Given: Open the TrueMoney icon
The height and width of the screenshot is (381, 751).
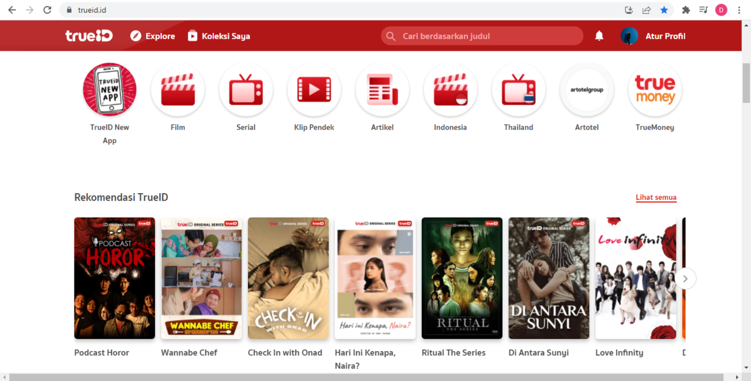Looking at the screenshot, I should pyautogui.click(x=655, y=90).
